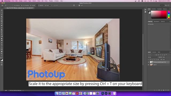Image resolution: width=171 pixels, height=96 pixels.
Task: Click the document tab title
Action: (x=20, y=8)
